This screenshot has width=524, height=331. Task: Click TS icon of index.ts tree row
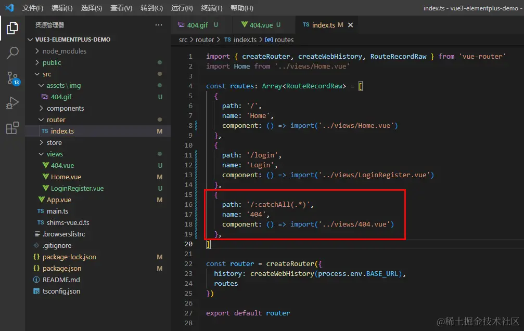(x=45, y=131)
